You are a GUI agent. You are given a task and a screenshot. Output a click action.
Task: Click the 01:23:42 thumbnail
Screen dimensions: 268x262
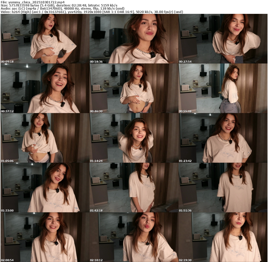[x=223, y=138]
